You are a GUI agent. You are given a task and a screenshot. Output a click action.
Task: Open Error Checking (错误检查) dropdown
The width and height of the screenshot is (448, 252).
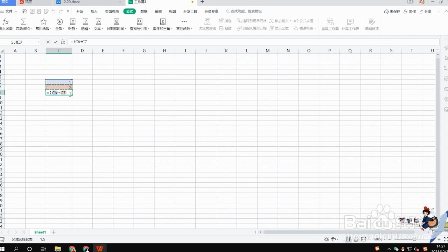(304, 28)
